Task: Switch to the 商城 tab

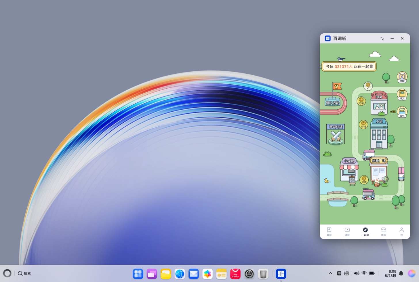Action: point(383,231)
